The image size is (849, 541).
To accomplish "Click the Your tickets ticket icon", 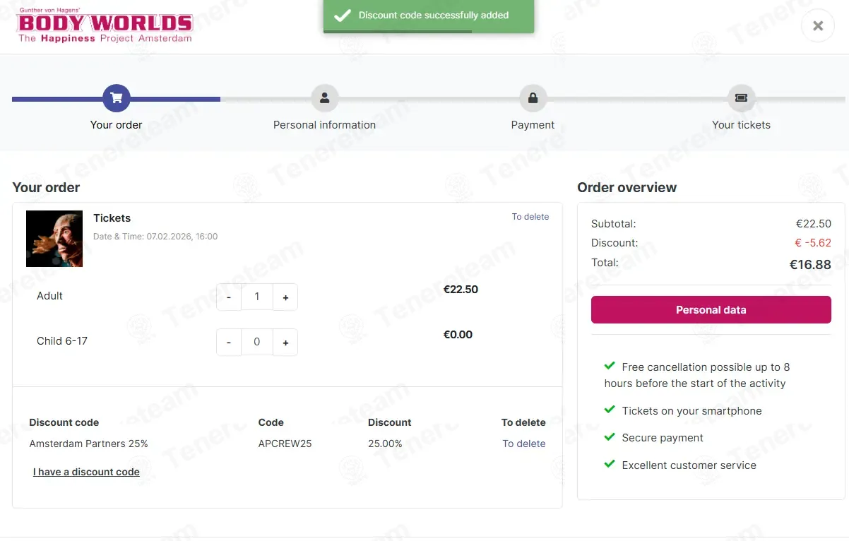I will coord(742,98).
